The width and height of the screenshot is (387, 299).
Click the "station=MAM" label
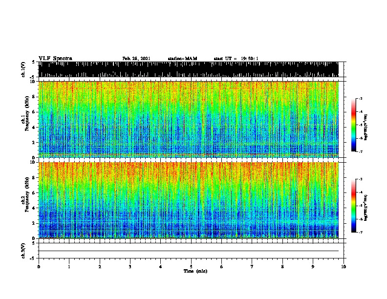coord(182,59)
